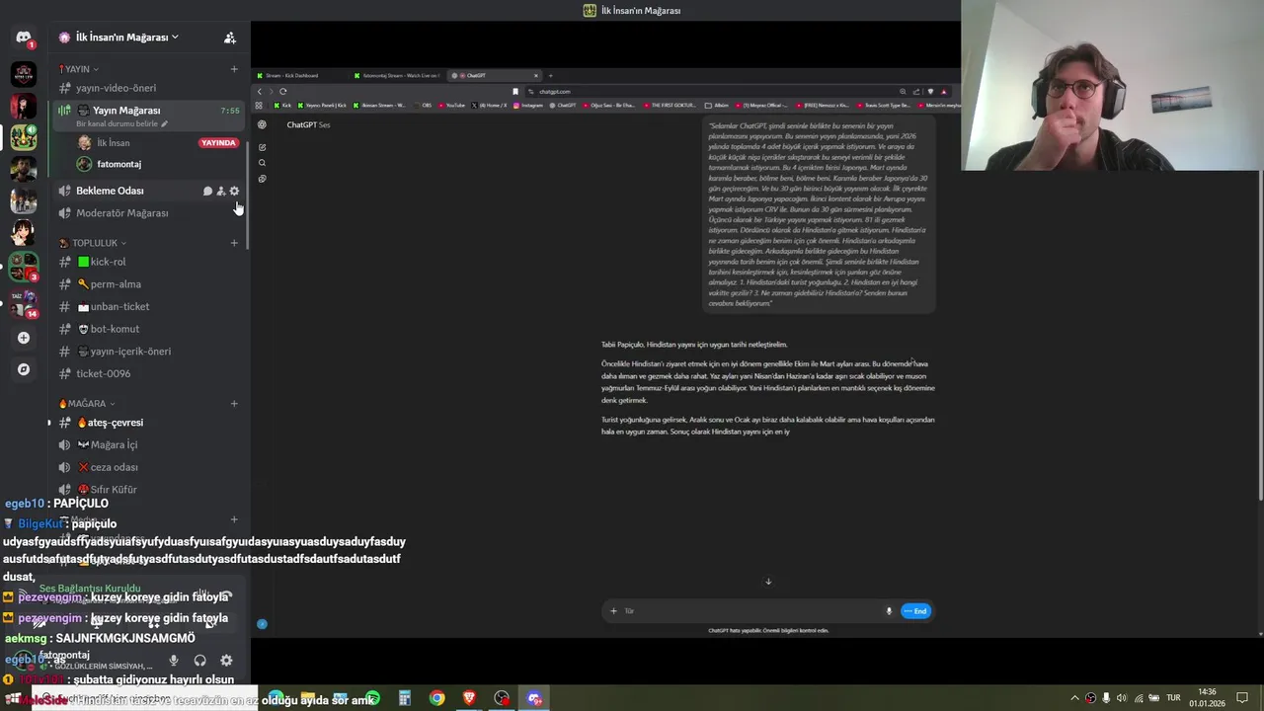Open server menu İlk İnsan'ın Mağarası

tap(126, 38)
